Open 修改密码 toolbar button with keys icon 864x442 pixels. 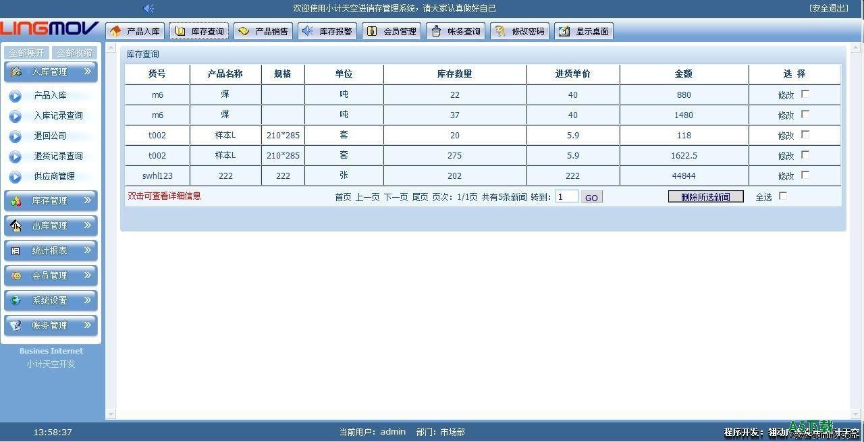click(x=520, y=31)
